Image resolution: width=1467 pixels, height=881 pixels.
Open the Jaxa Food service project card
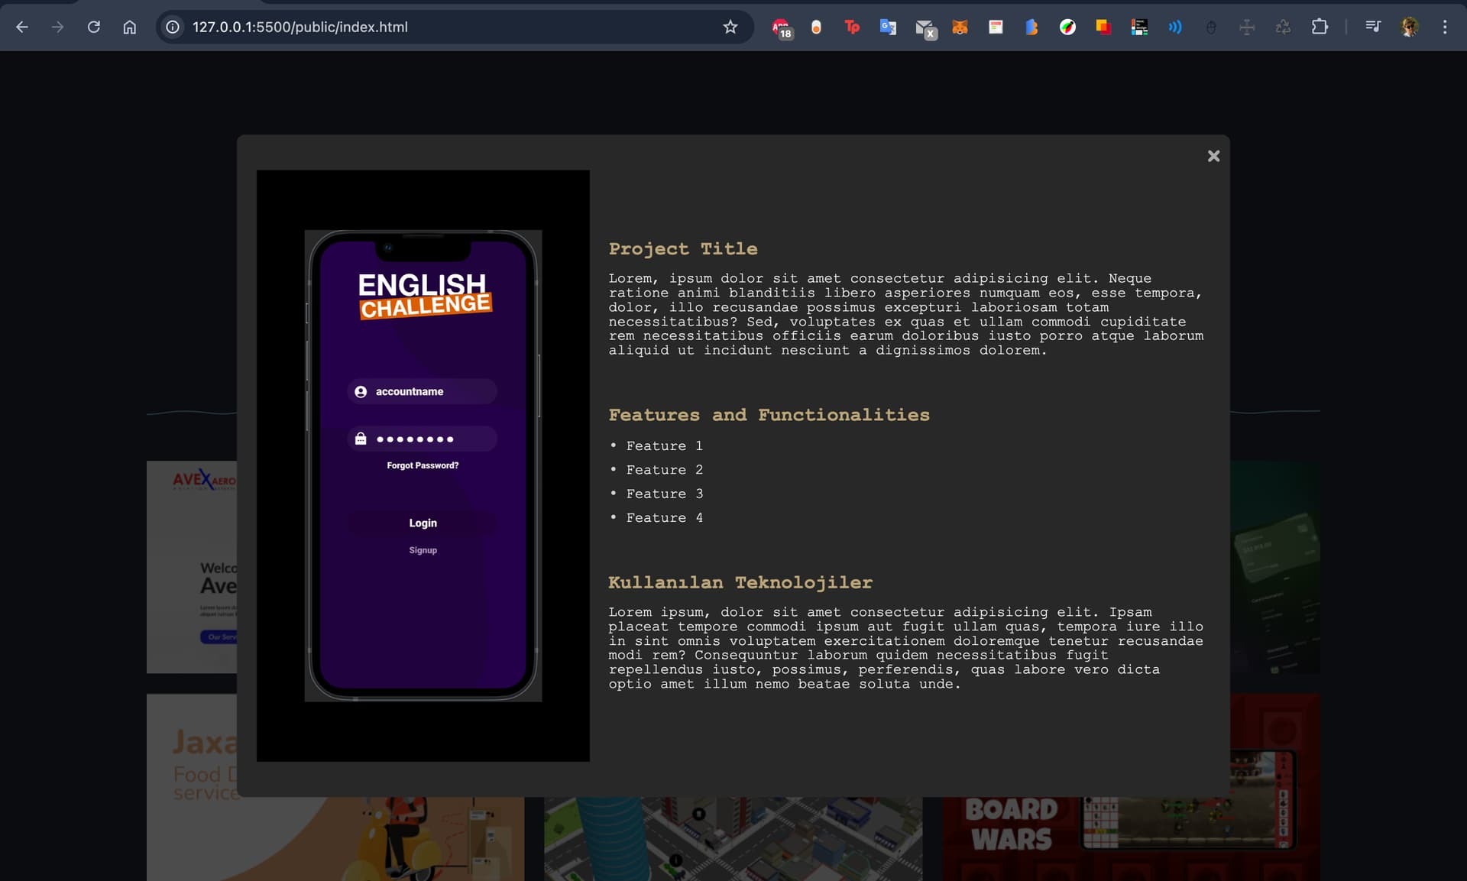point(336,840)
